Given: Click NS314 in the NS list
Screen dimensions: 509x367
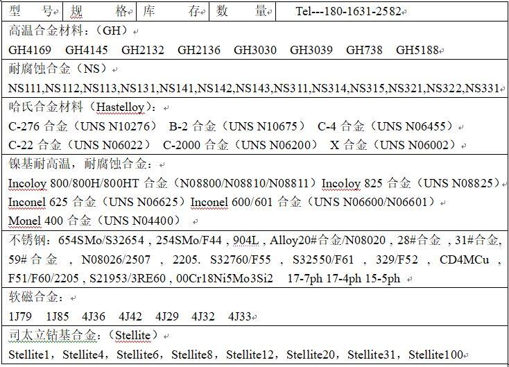Looking at the screenshot, I should (329, 88).
